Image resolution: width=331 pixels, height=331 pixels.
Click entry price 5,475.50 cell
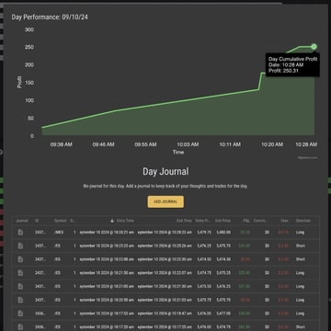coord(204,286)
